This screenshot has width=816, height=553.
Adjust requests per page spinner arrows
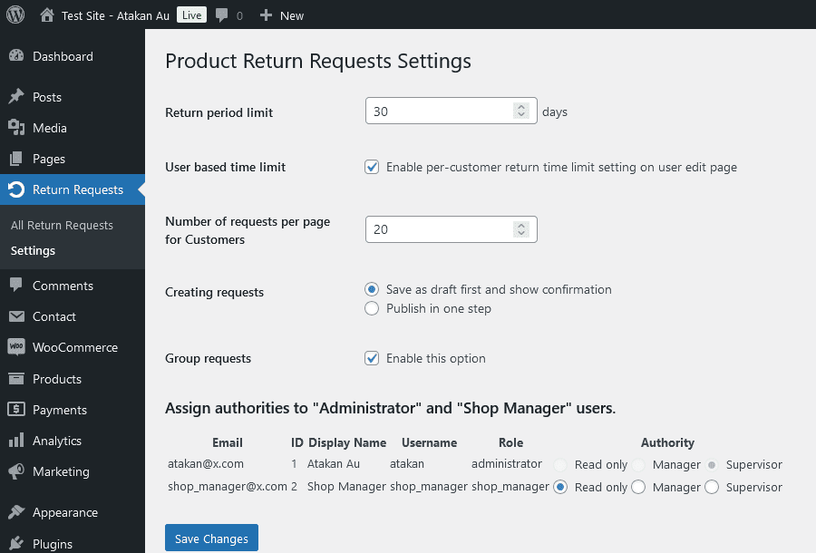[521, 229]
